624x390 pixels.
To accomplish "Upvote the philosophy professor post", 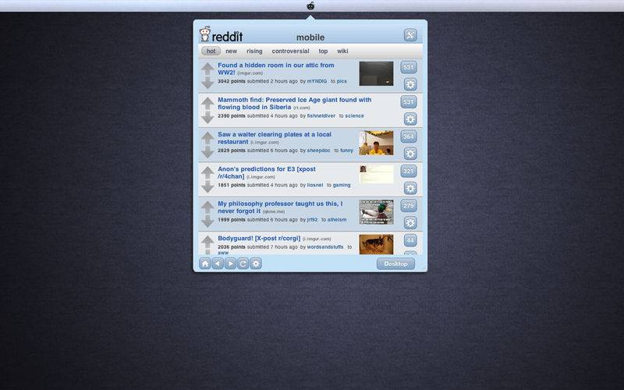I will (207, 207).
